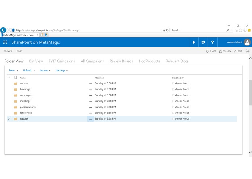Expand the search provider dropdown arrow

231,30
